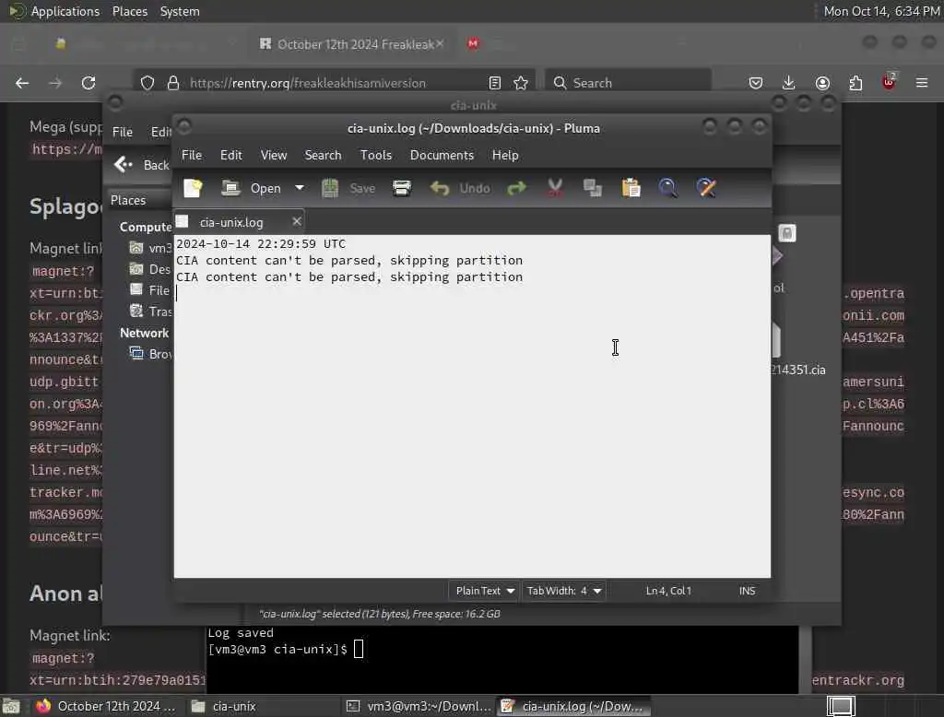Open the Places panel menu
944x717 pixels.
coord(130,11)
